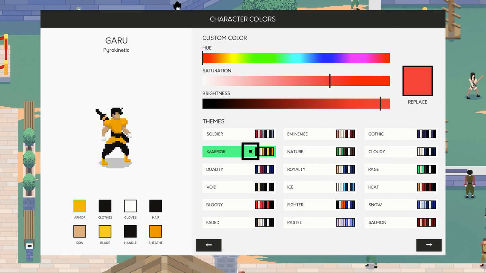The image size is (486, 273).
Task: Apply the Soldier theme
Action: [x=239, y=134]
